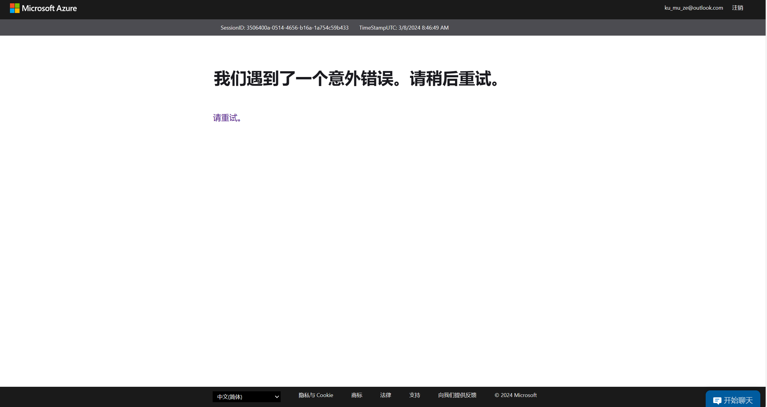
Task: Open the 法律 footer link
Action: pos(385,395)
